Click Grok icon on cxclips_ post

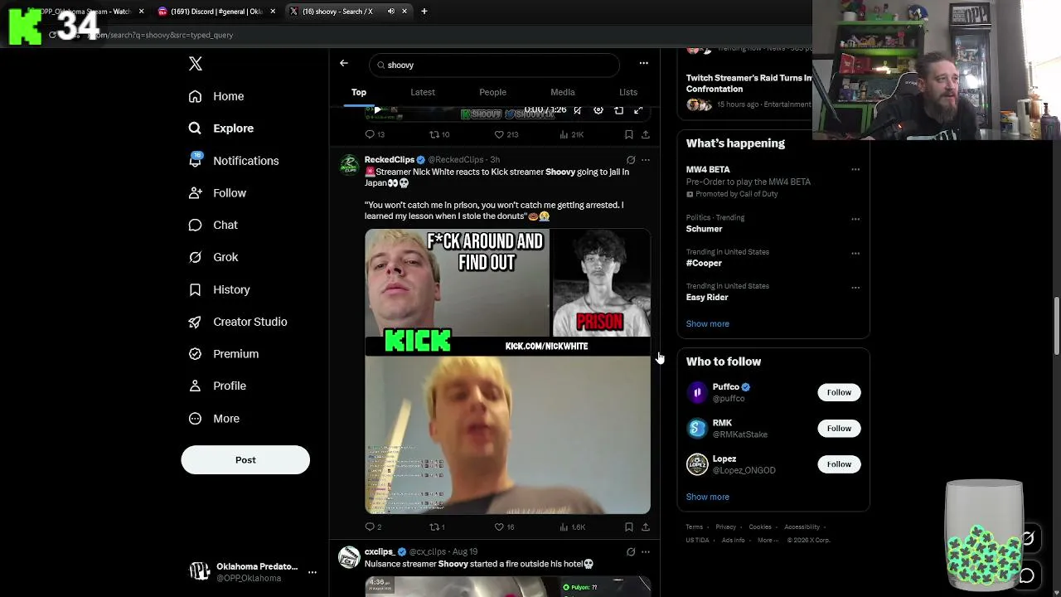tap(631, 551)
